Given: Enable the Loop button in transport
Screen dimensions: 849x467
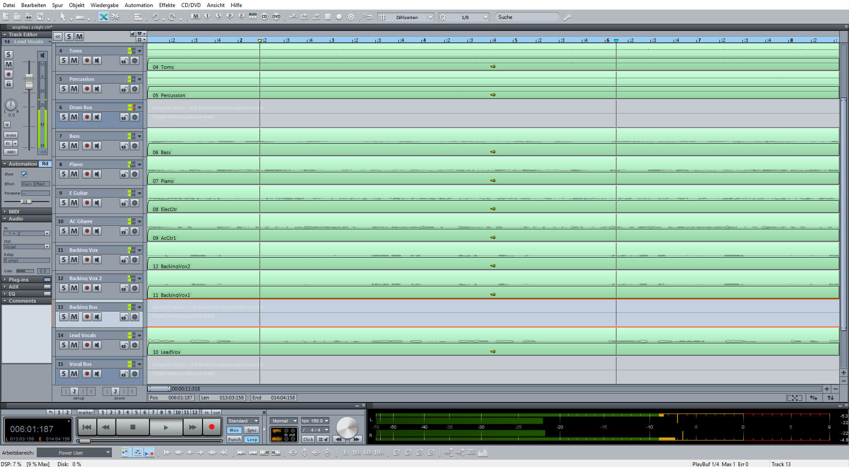Looking at the screenshot, I should (x=252, y=439).
